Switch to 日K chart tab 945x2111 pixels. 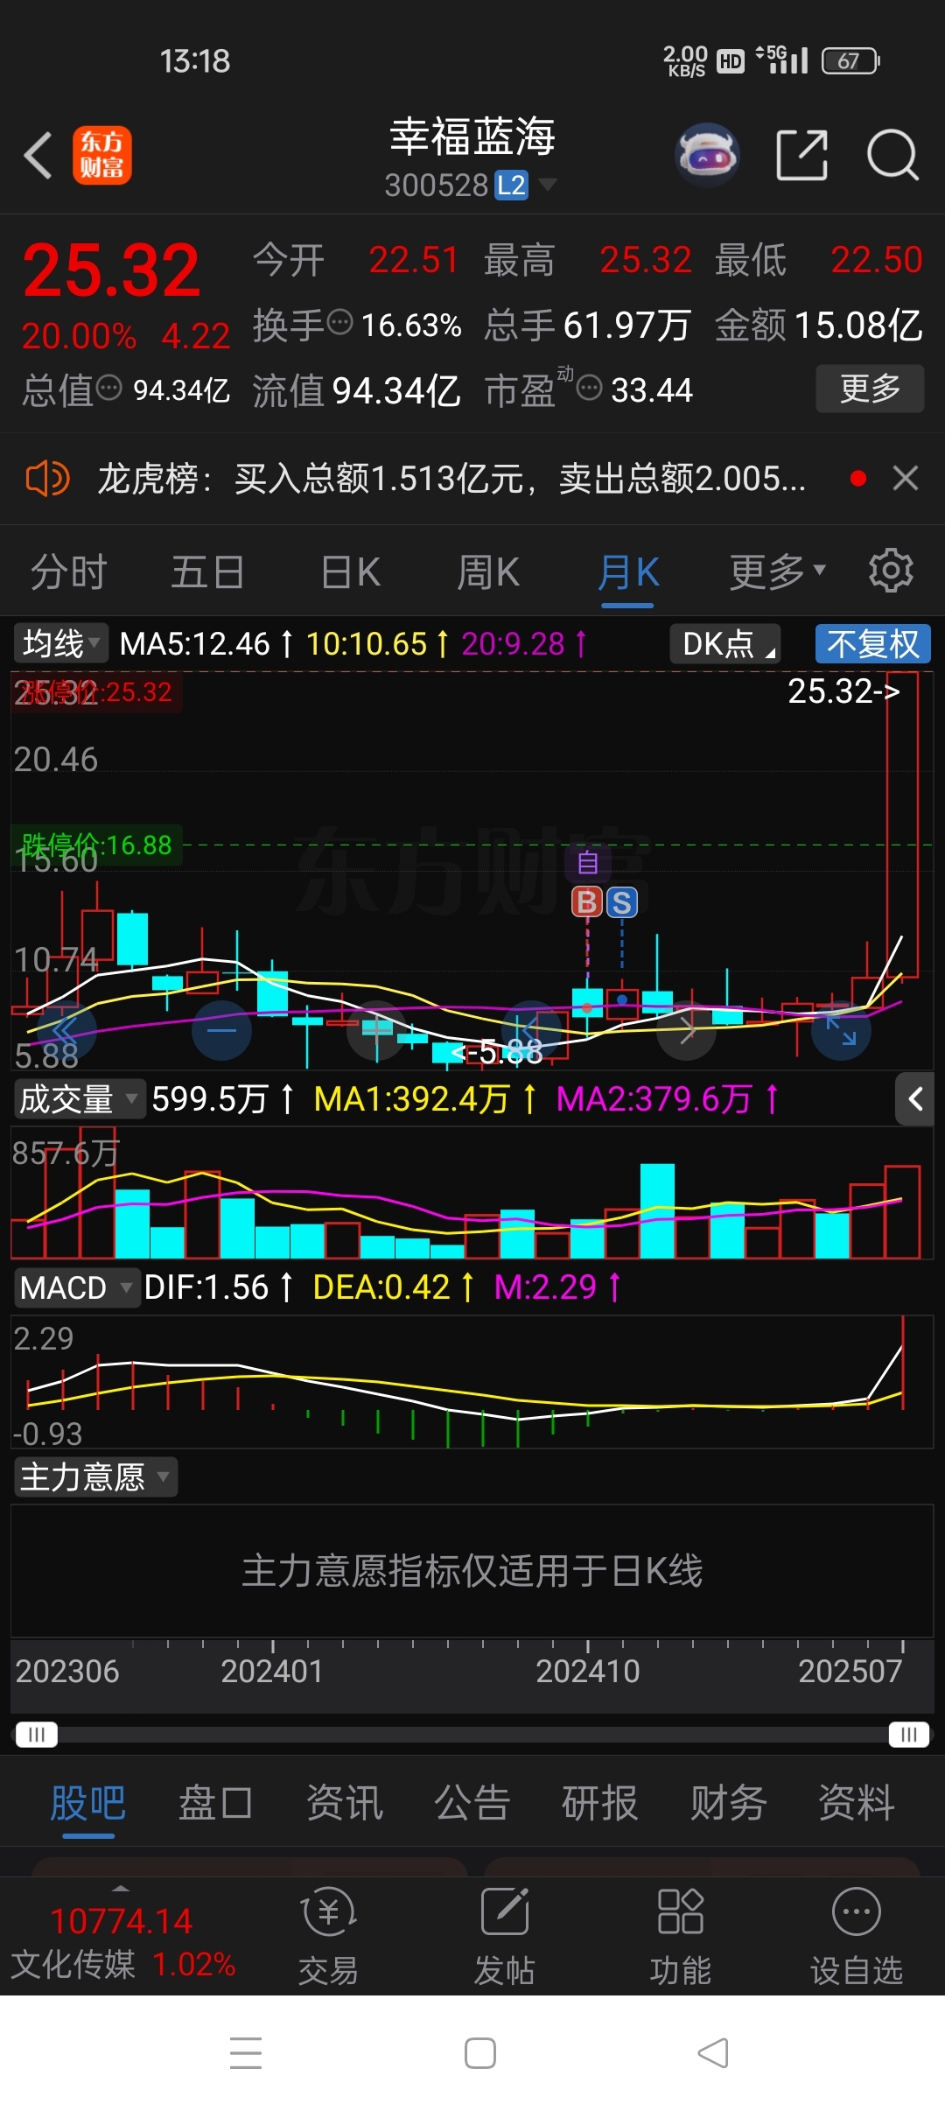350,572
